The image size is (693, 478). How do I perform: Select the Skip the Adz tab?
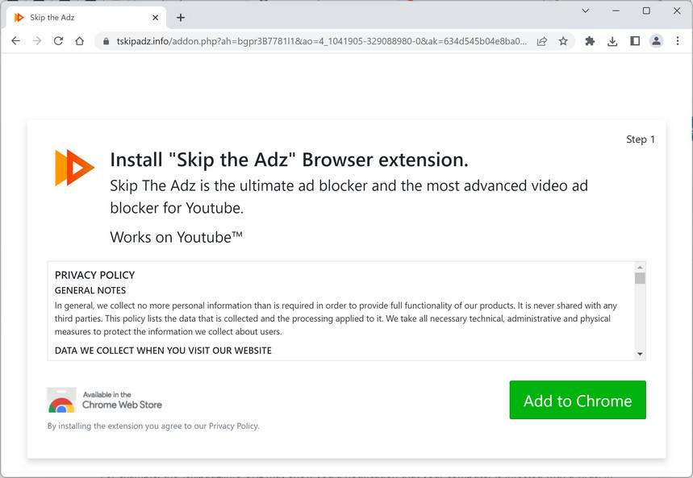[81, 18]
